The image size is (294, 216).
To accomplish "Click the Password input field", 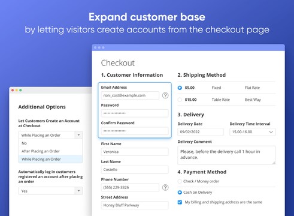I will pyautogui.click(x=135, y=113).
